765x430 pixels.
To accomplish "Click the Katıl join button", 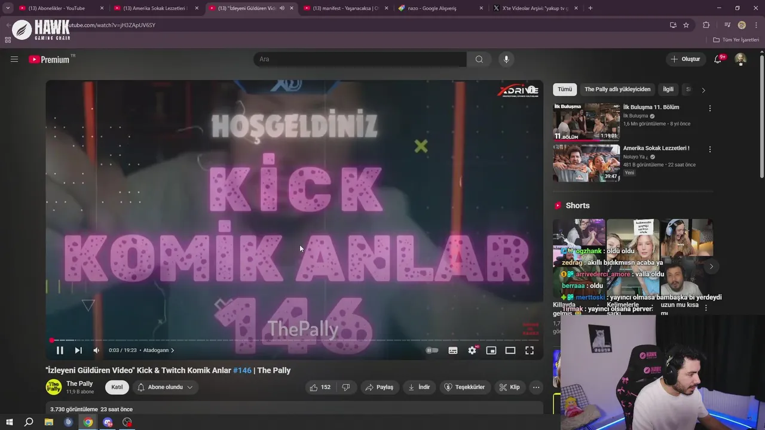I will (117, 387).
